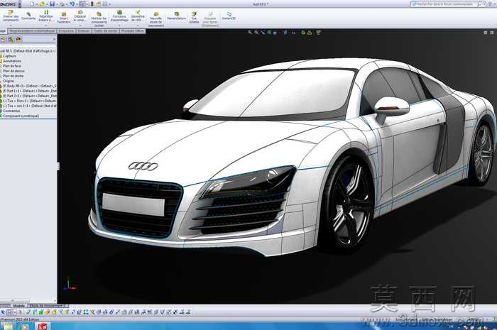Click the Instant3D tool

coord(229,16)
